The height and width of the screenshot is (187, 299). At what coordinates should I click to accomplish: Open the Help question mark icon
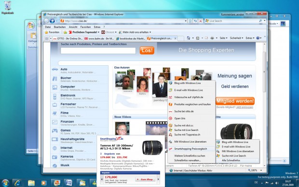pos(258,38)
